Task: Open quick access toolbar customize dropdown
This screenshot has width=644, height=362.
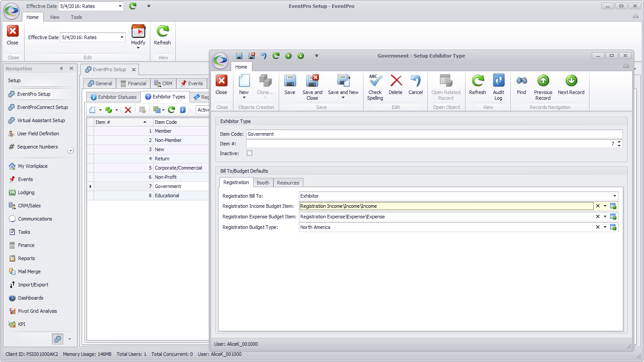Action: point(317,56)
